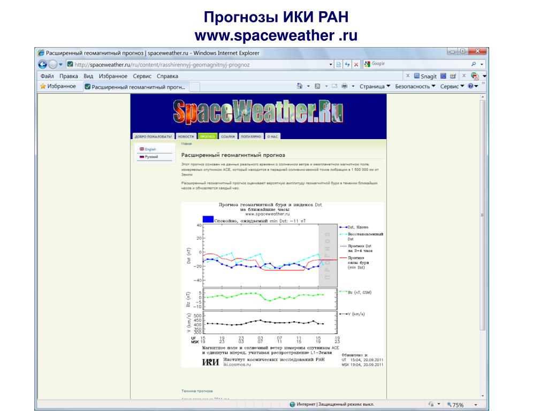Click the vertical scrollbar thumb
The image size is (548, 411).
coord(483,215)
